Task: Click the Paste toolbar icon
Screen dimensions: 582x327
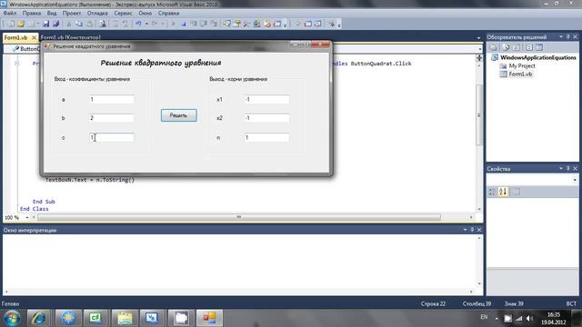Action: pyautogui.click(x=89, y=25)
